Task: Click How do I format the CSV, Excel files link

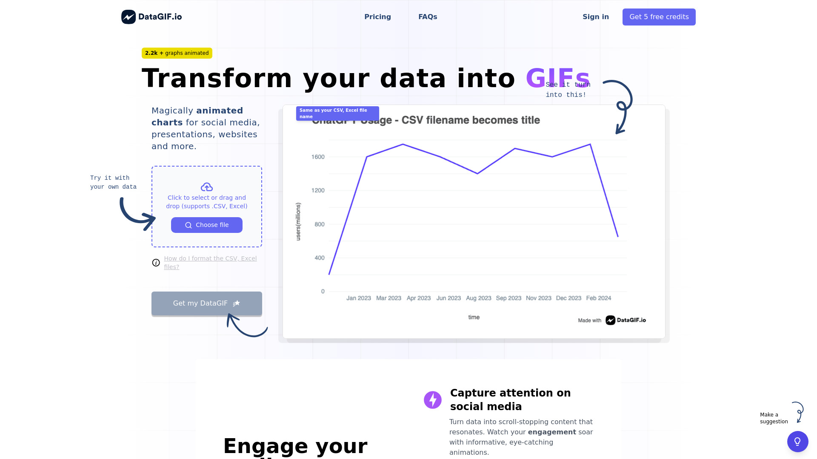Action: [x=211, y=262]
